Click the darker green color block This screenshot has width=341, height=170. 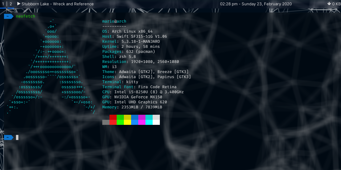pos(120,117)
